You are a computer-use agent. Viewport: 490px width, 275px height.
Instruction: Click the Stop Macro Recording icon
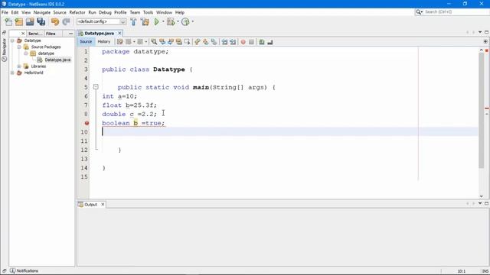252,42
